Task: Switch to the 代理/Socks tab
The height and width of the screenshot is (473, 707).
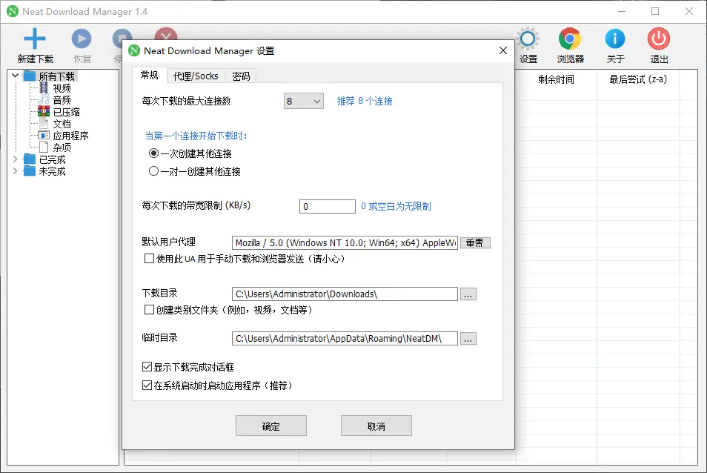Action: pos(196,76)
